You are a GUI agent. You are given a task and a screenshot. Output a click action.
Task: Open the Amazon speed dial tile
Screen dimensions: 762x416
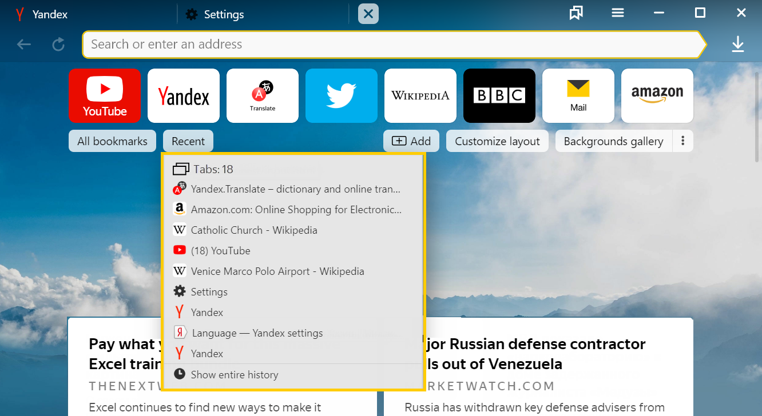[657, 95]
